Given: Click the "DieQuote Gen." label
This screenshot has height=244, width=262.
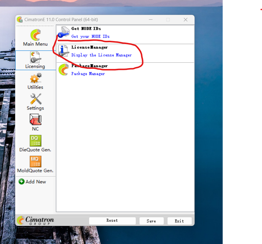Looking at the screenshot, I should (x=35, y=150).
